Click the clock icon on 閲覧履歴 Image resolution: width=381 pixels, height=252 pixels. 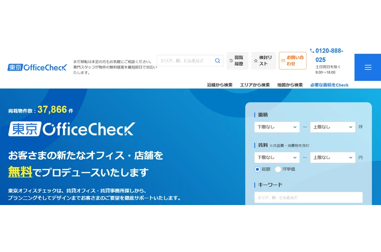(x=231, y=61)
